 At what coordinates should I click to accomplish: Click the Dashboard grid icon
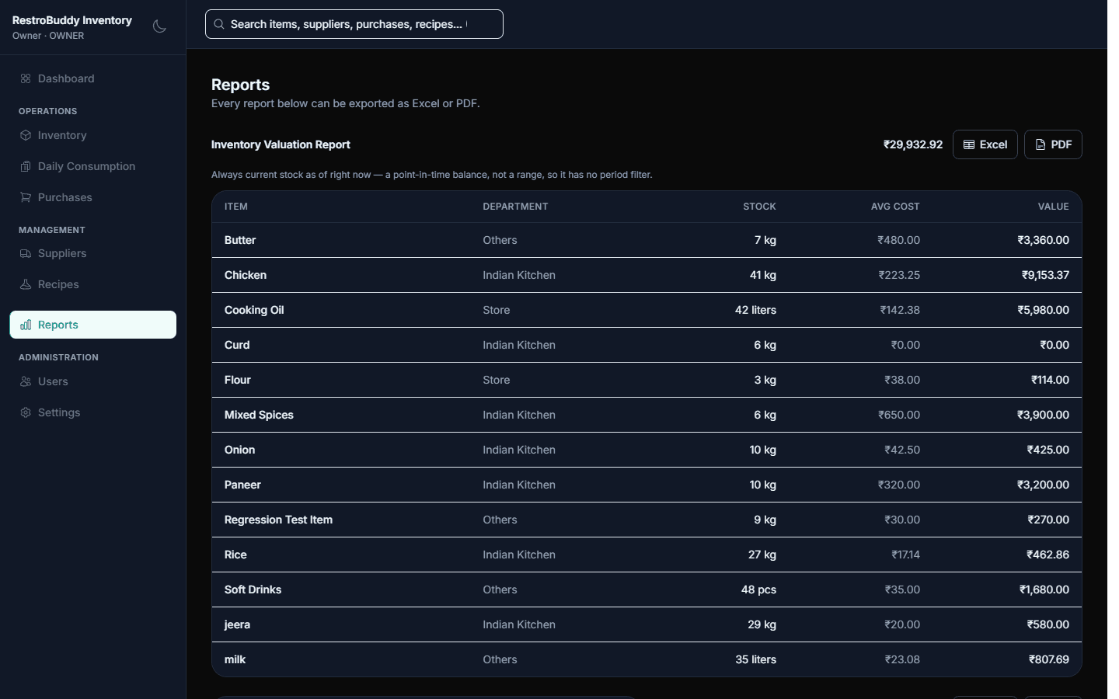tap(26, 78)
